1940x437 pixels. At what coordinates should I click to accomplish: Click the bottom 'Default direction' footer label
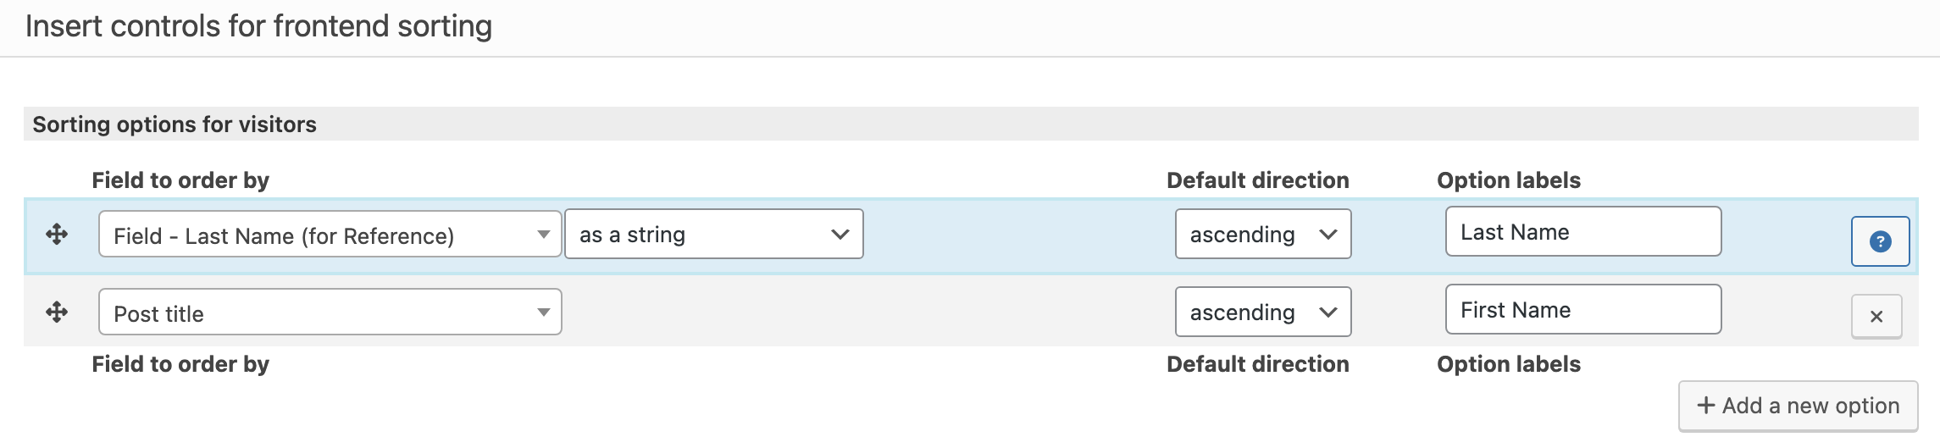1258,364
